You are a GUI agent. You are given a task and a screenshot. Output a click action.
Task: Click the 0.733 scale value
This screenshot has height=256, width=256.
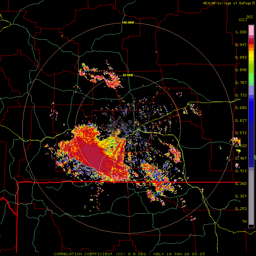click(x=241, y=95)
